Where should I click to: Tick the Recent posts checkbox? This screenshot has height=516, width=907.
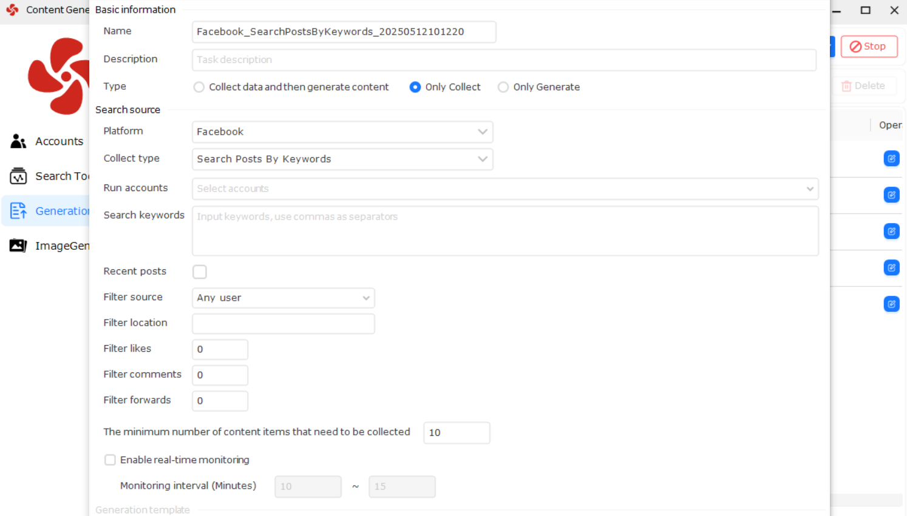(x=200, y=272)
